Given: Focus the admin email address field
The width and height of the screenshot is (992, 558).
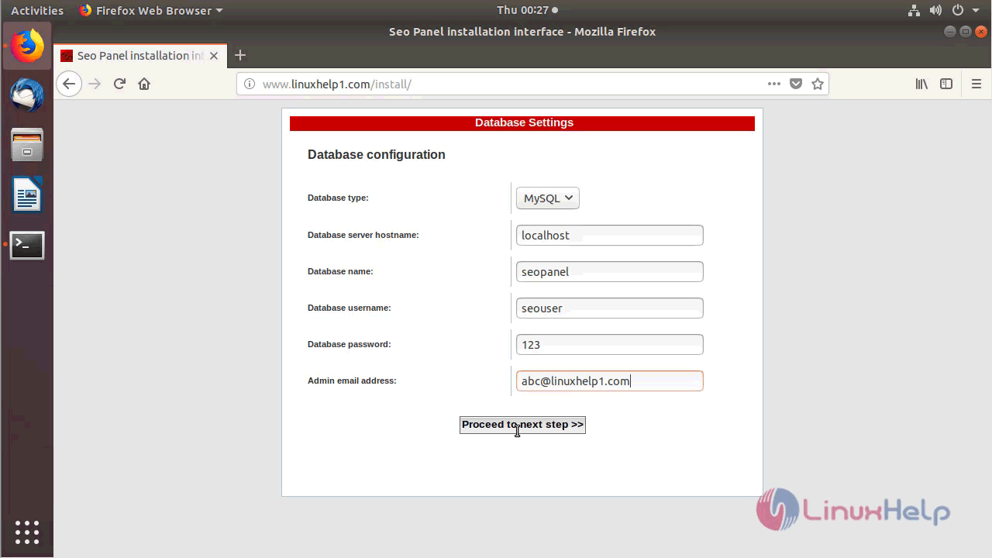Looking at the screenshot, I should coord(610,381).
